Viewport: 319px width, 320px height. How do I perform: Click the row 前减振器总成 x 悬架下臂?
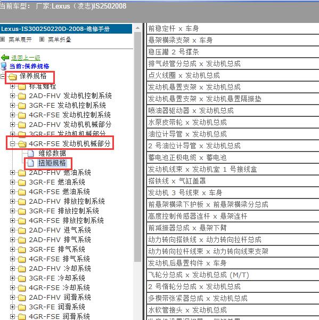click(233, 228)
